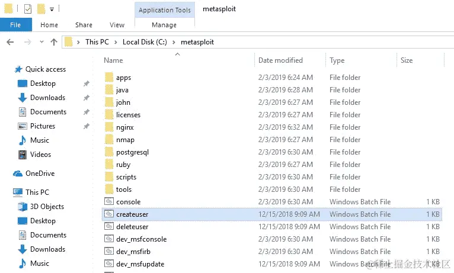Select the licenses folder icon
This screenshot has width=454, height=273.
coord(109,114)
